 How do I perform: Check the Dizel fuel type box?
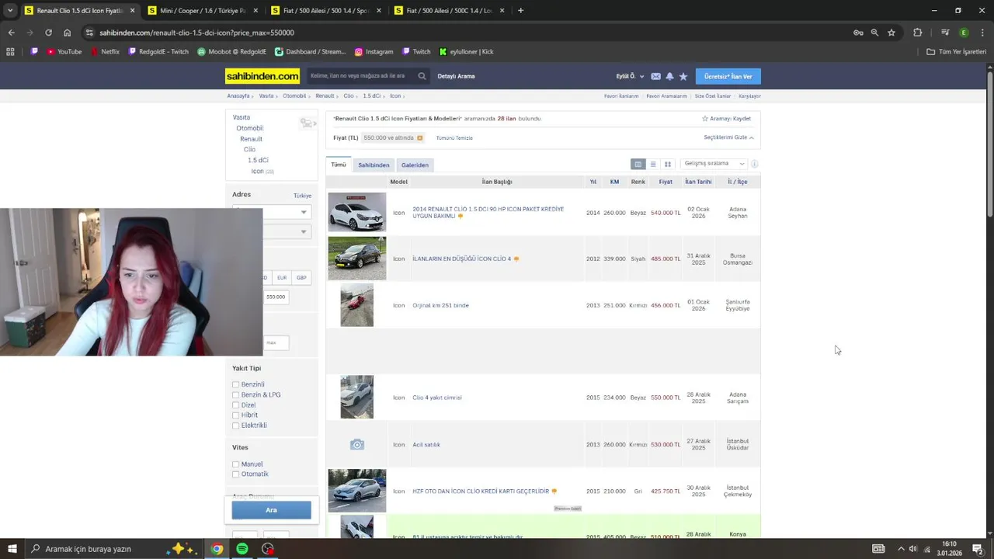pyautogui.click(x=235, y=405)
